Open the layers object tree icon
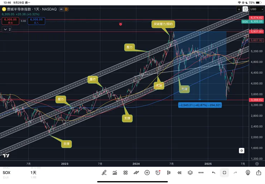265x184 pixels. click(190, 173)
